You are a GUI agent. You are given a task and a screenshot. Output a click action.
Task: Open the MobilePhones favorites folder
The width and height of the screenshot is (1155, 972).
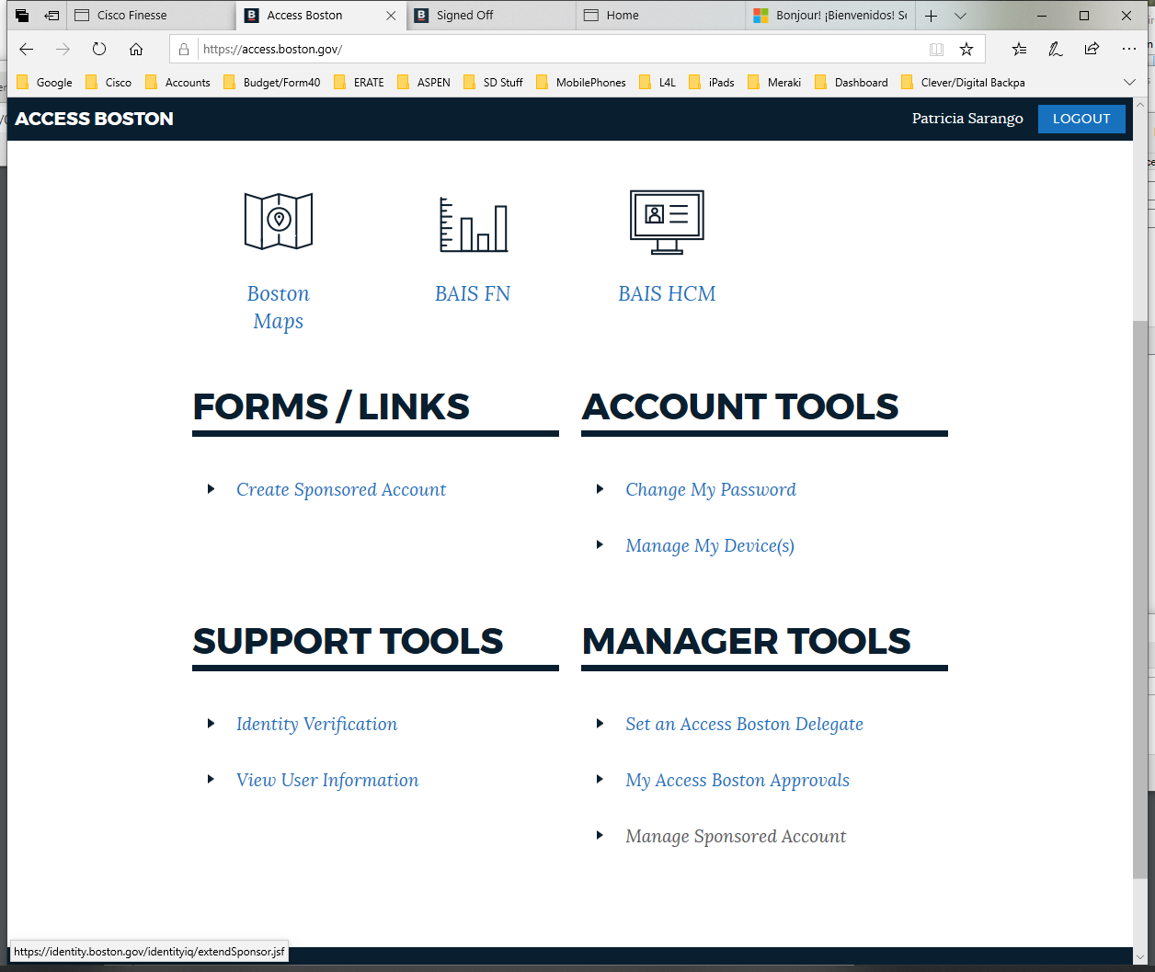click(x=580, y=82)
